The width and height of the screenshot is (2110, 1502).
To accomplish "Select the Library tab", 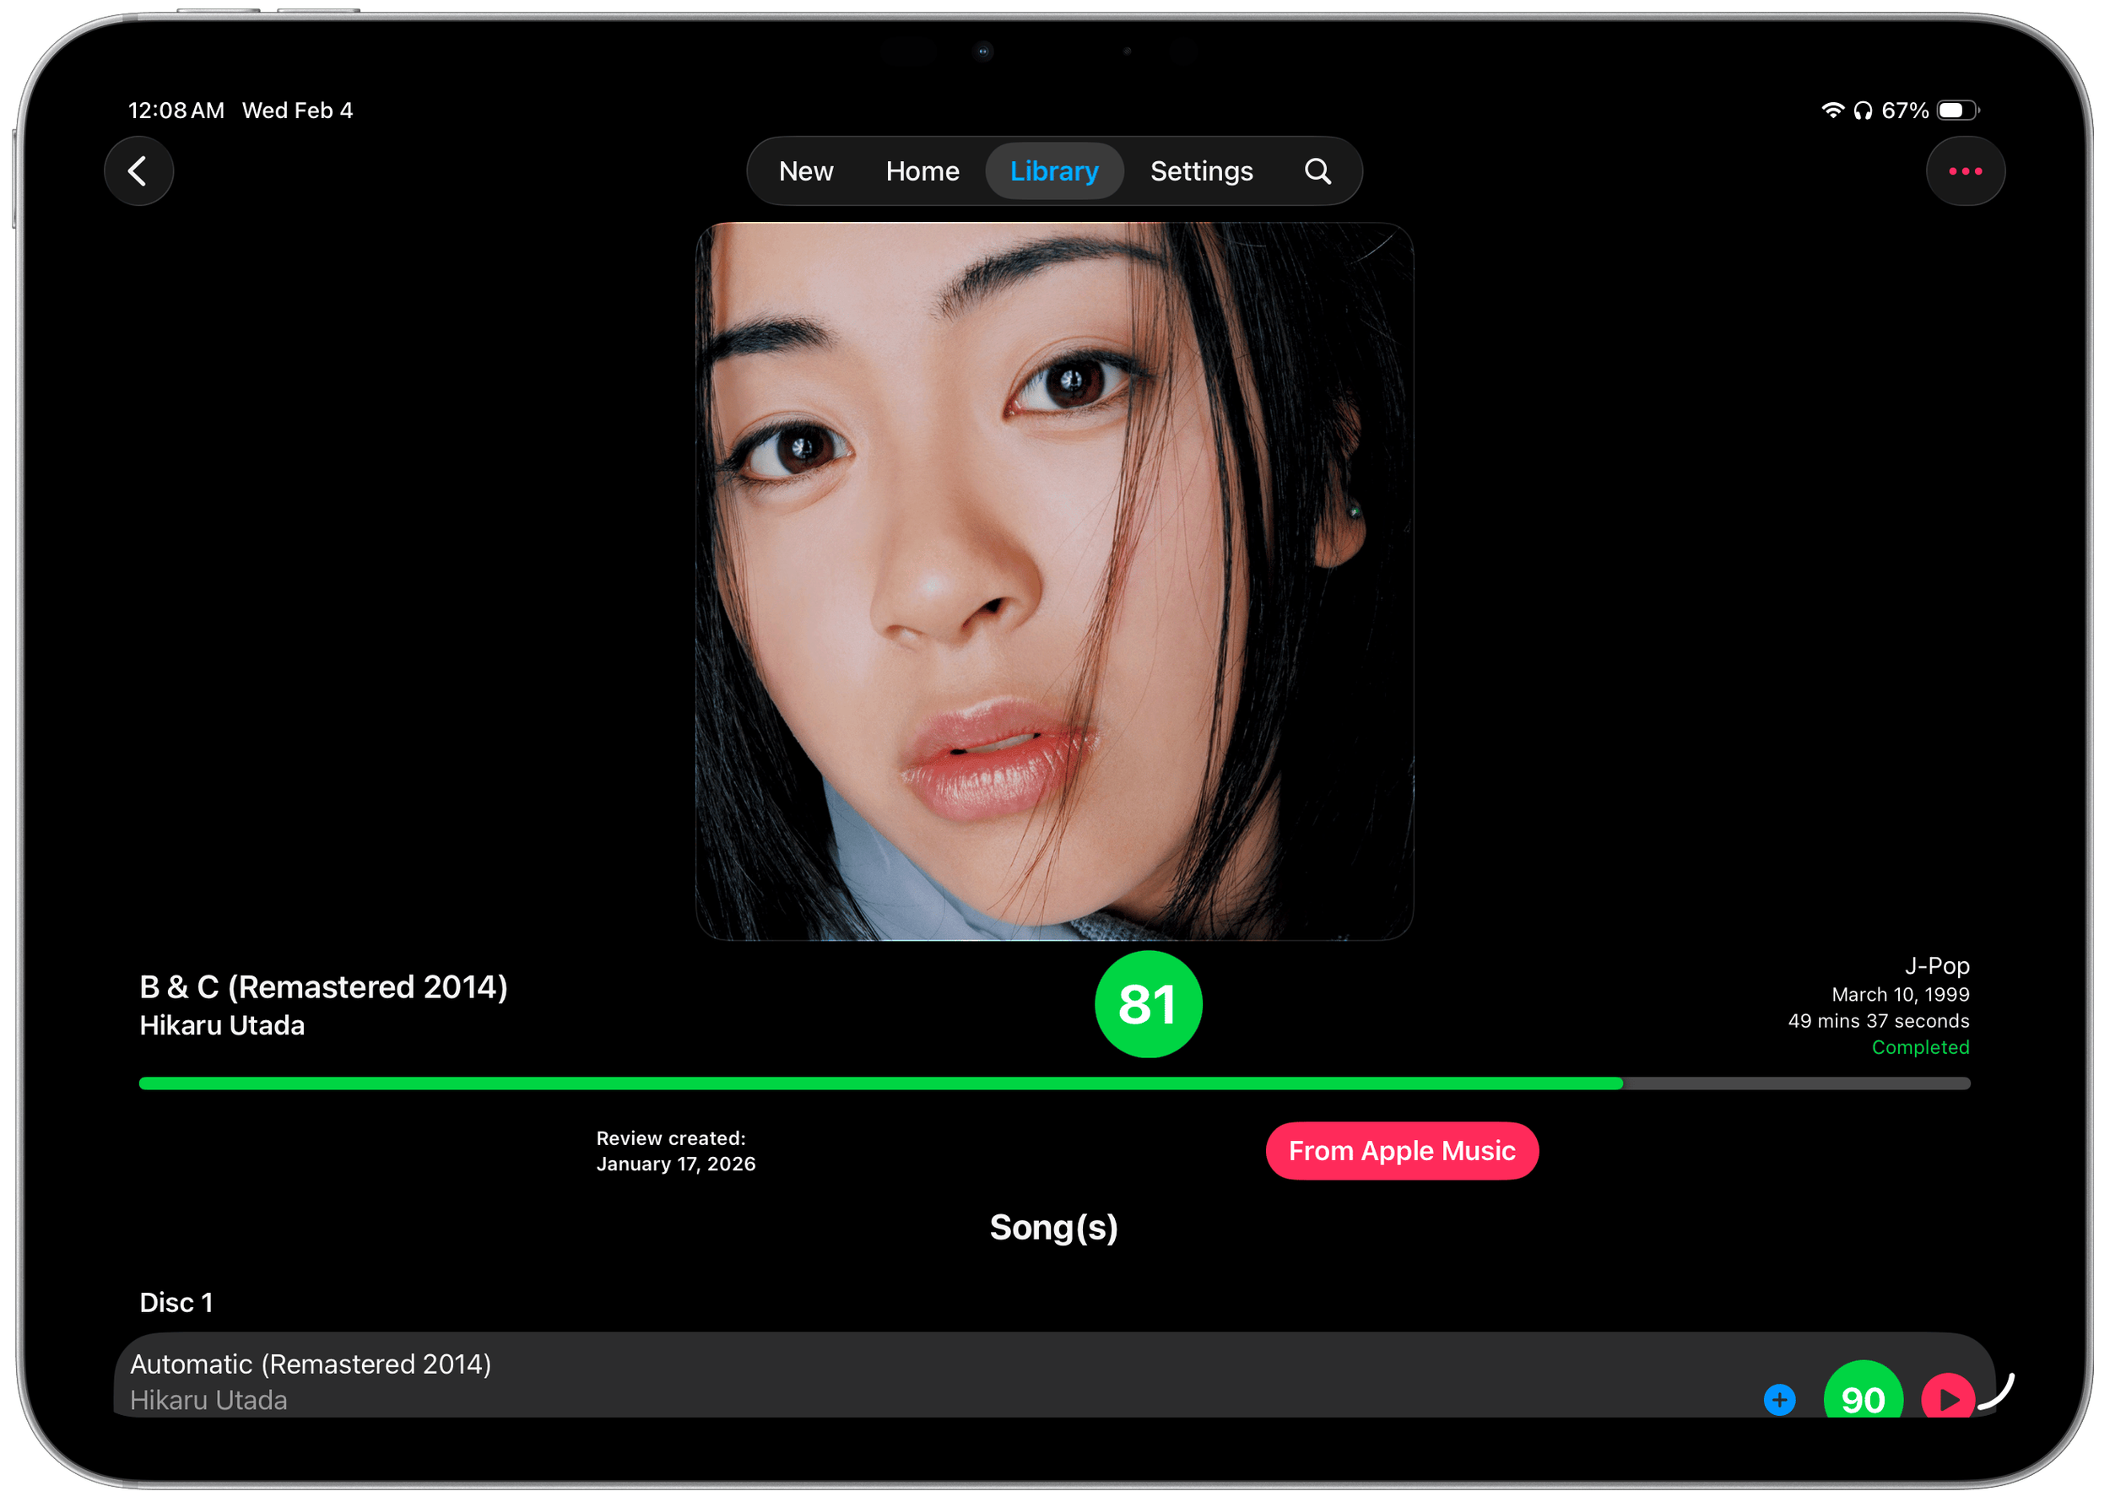I will (1053, 171).
